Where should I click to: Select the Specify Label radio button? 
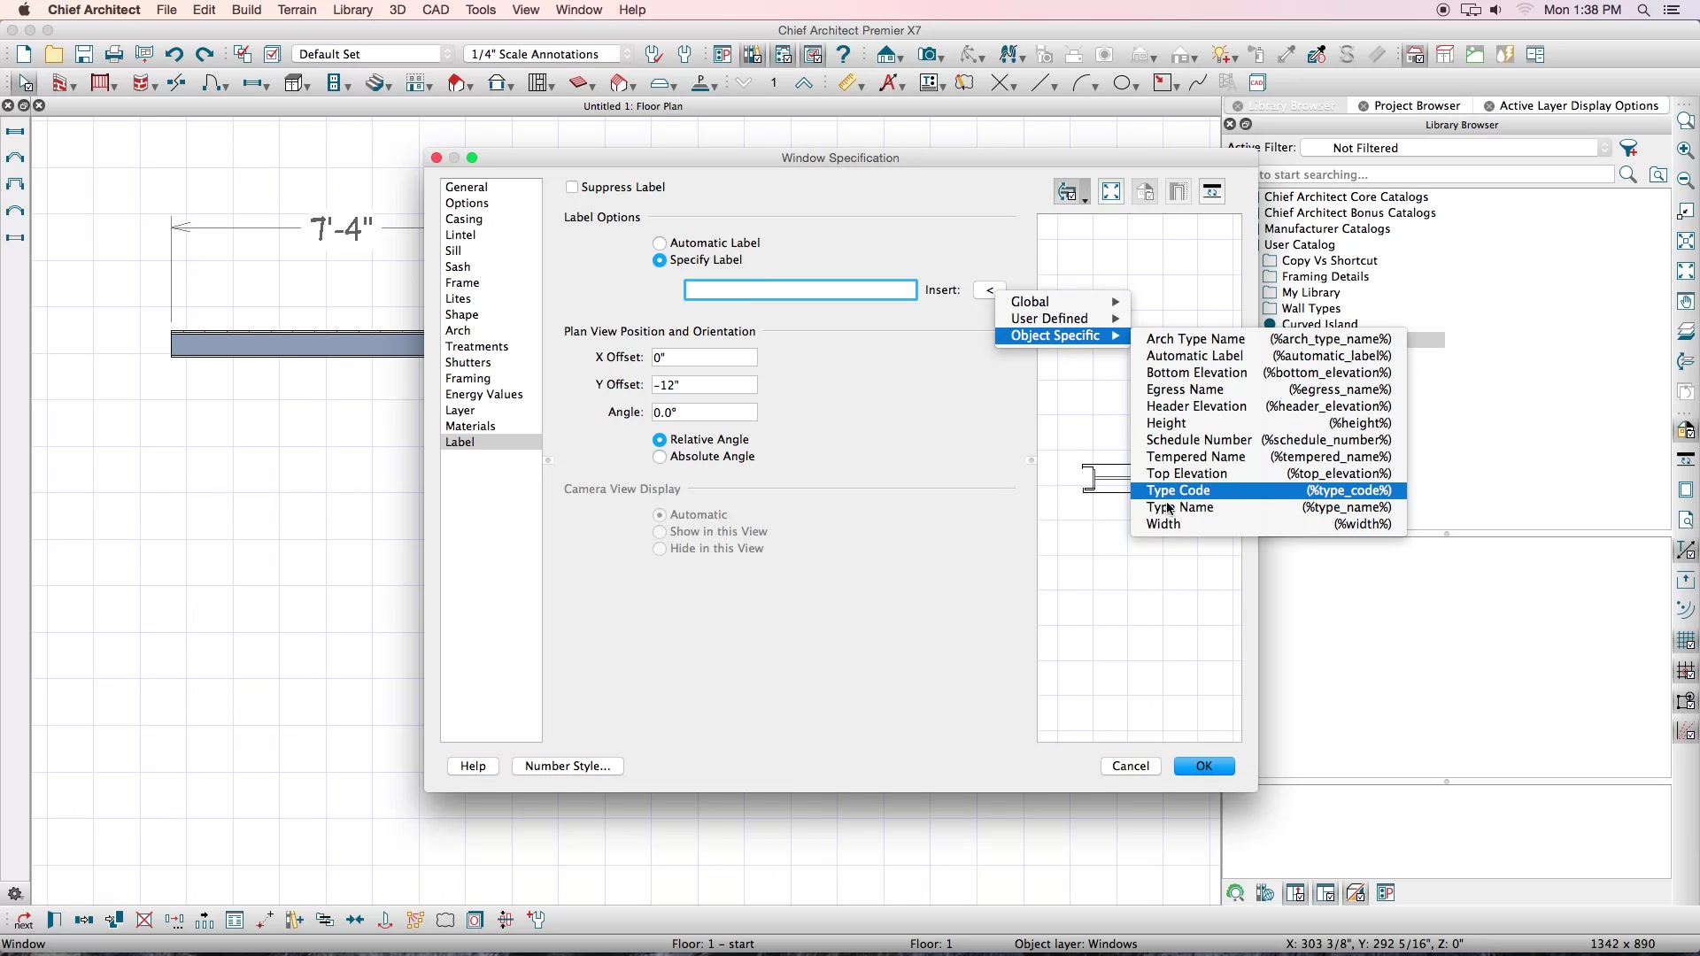[x=660, y=260]
